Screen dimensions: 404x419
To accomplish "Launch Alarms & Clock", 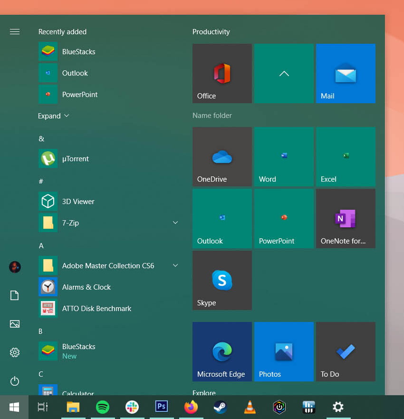I will click(x=87, y=287).
